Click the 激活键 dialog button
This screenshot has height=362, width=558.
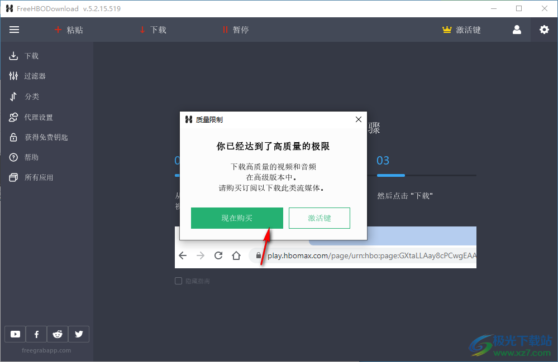coord(319,218)
